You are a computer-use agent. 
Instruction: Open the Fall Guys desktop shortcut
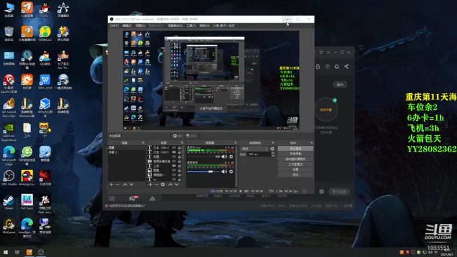pos(27,202)
